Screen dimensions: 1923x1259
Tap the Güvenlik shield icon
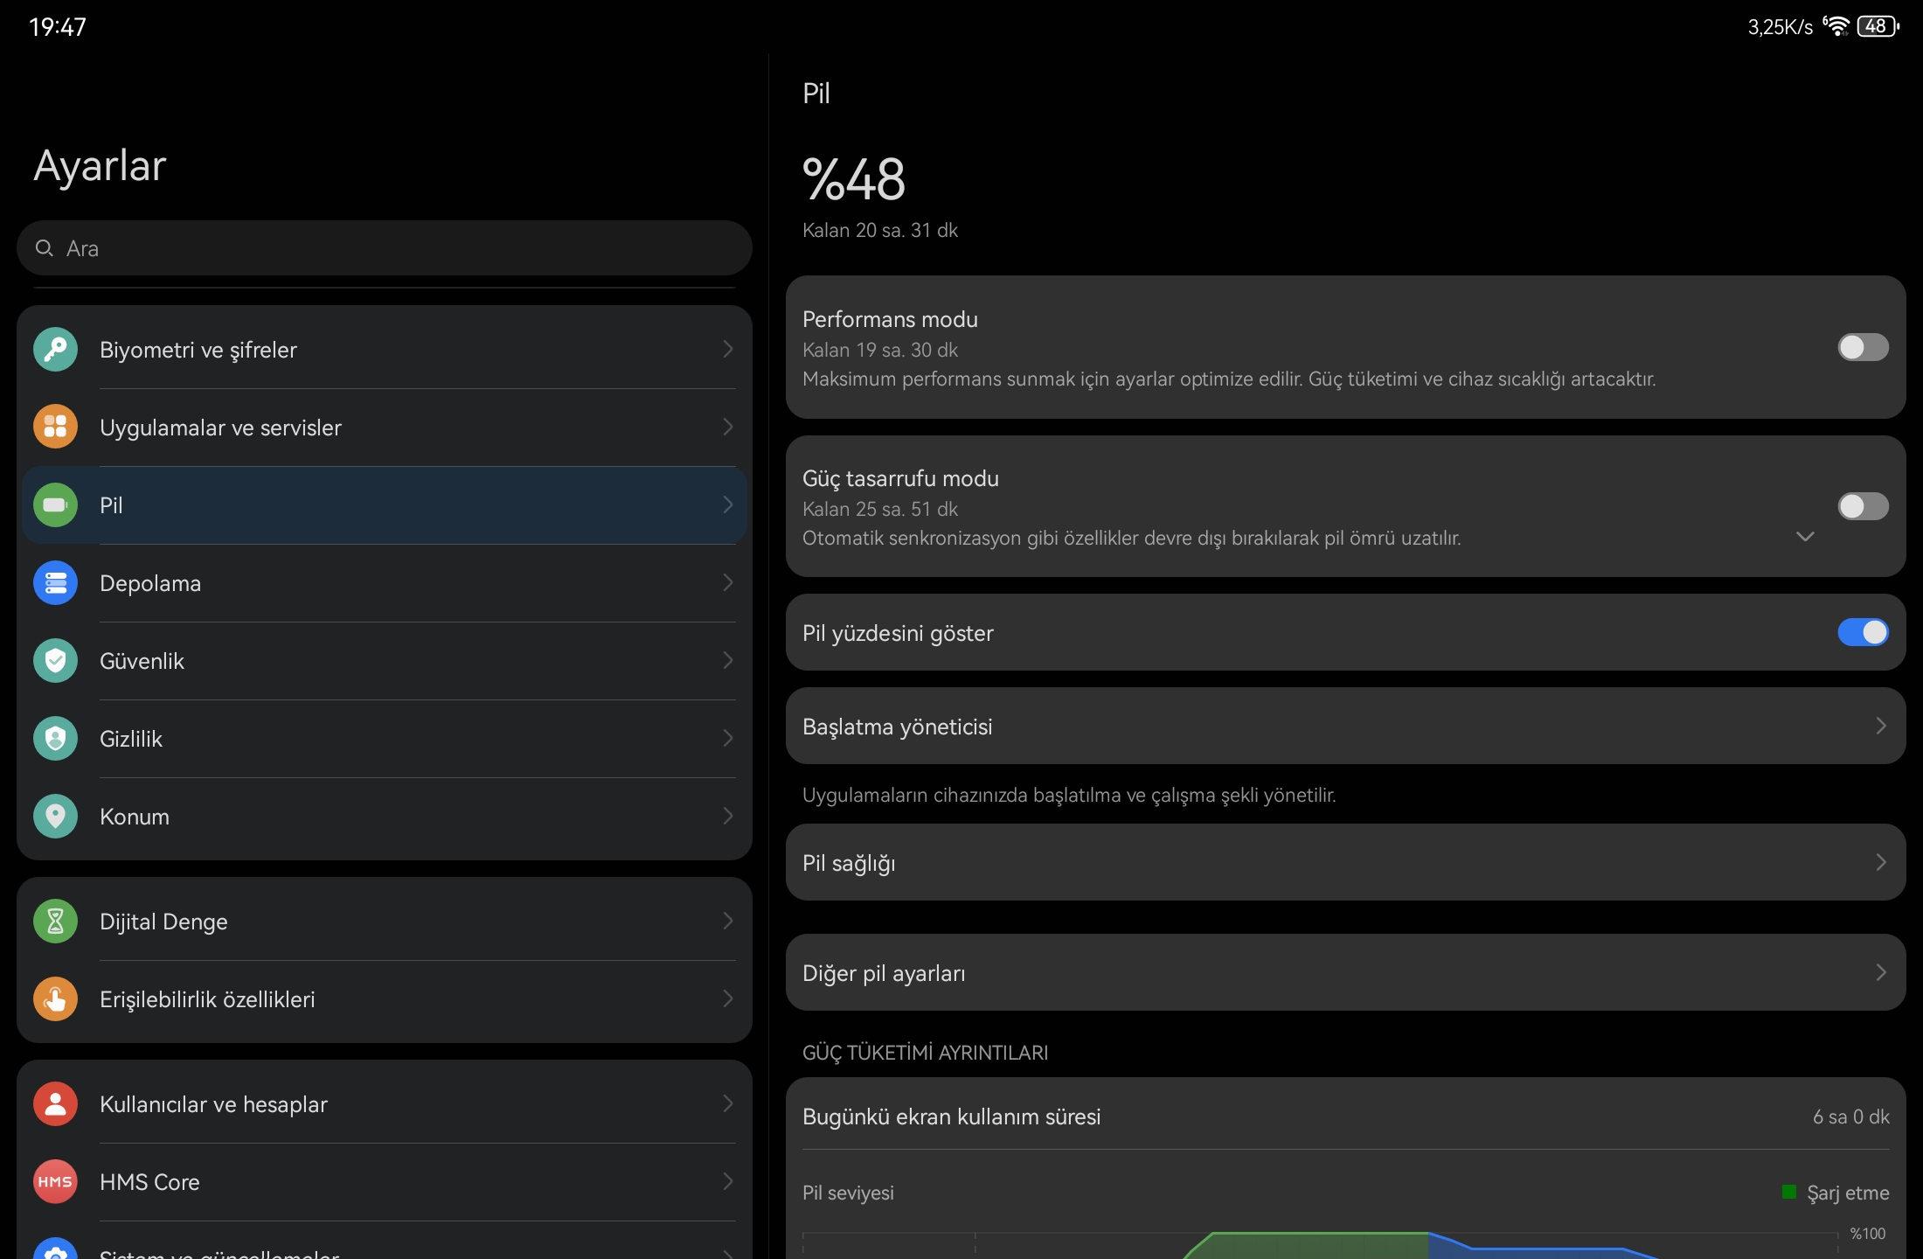pos(55,661)
